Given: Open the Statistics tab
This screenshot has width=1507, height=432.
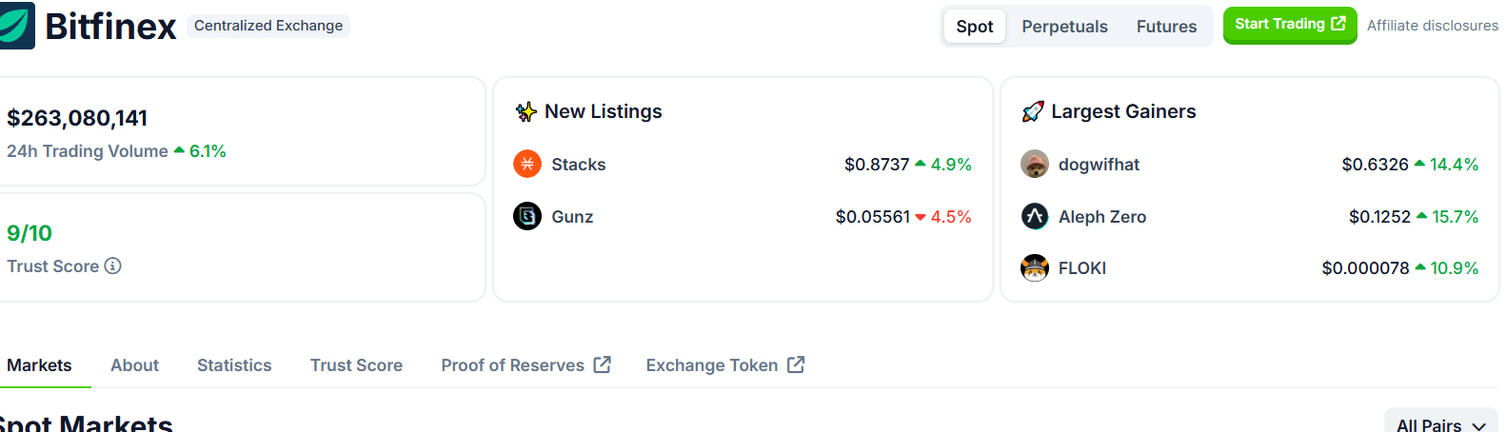Looking at the screenshot, I should (x=234, y=365).
